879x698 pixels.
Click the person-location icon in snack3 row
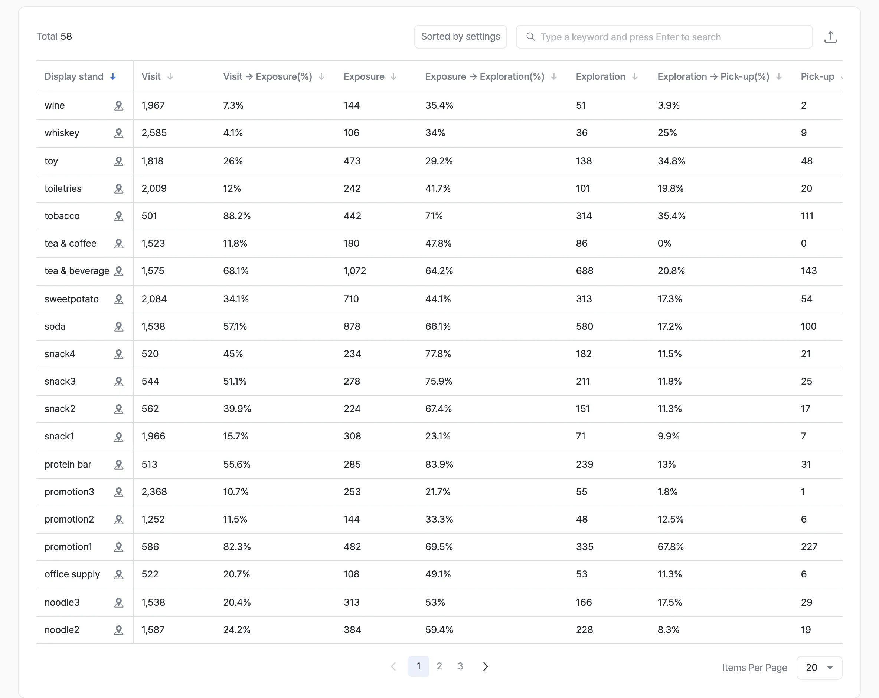pos(119,382)
